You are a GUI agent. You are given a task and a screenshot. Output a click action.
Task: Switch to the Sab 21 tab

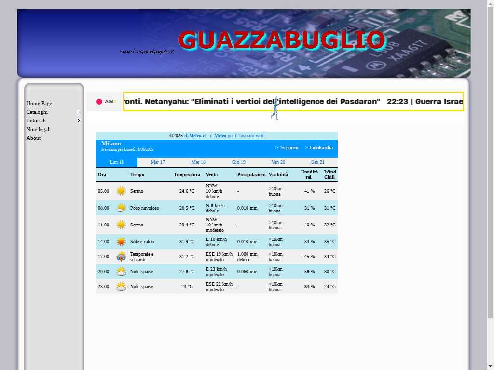point(317,162)
